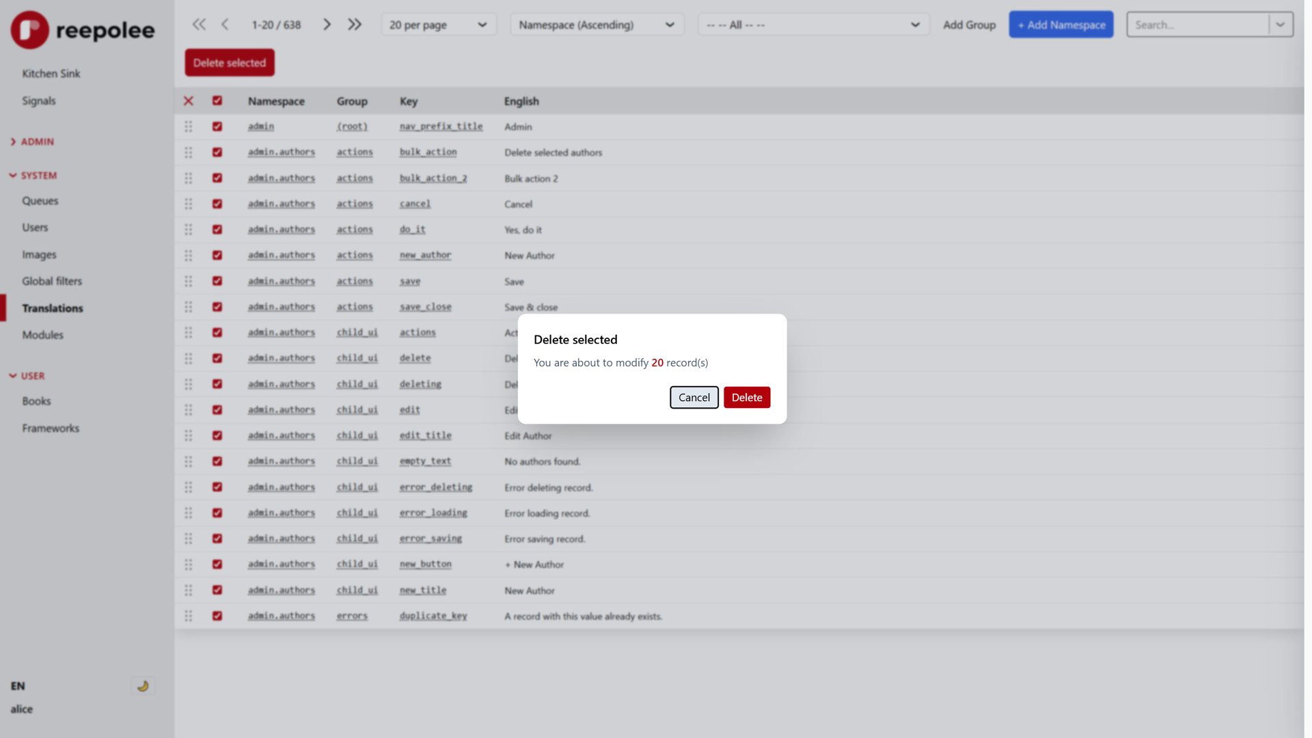Click drag handle of the new_title row
This screenshot has width=1312, height=738.
click(189, 590)
